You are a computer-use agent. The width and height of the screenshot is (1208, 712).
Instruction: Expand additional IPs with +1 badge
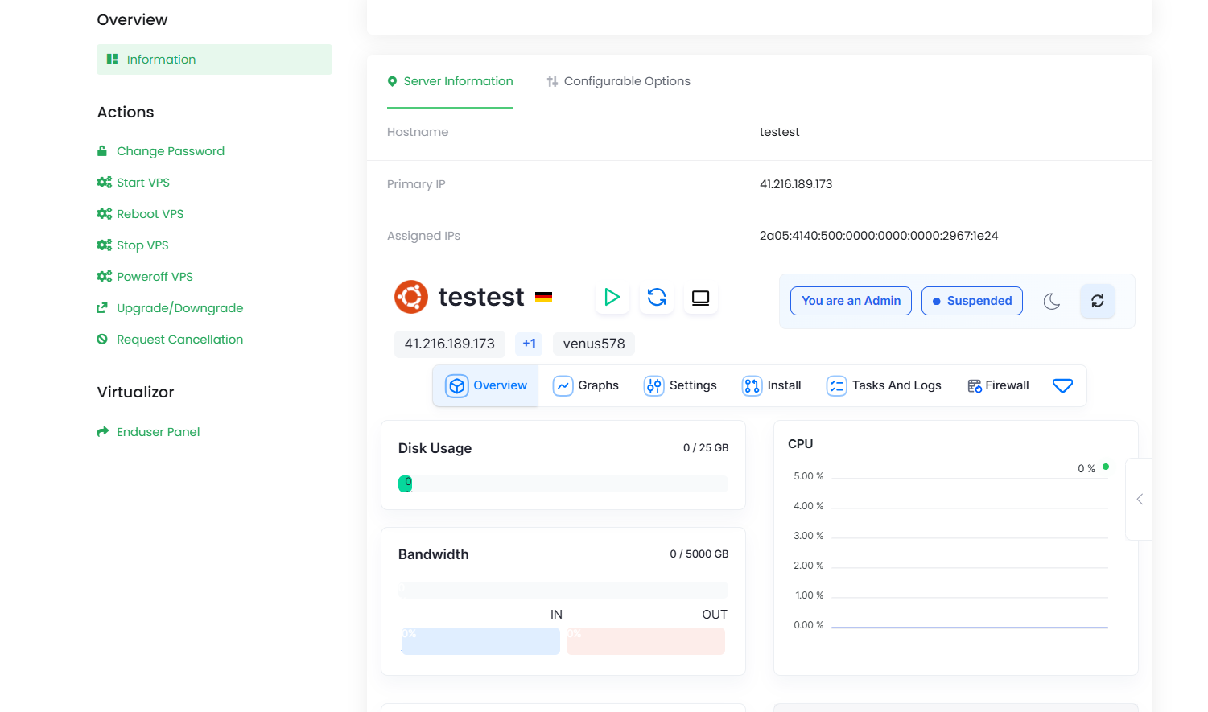[529, 344]
